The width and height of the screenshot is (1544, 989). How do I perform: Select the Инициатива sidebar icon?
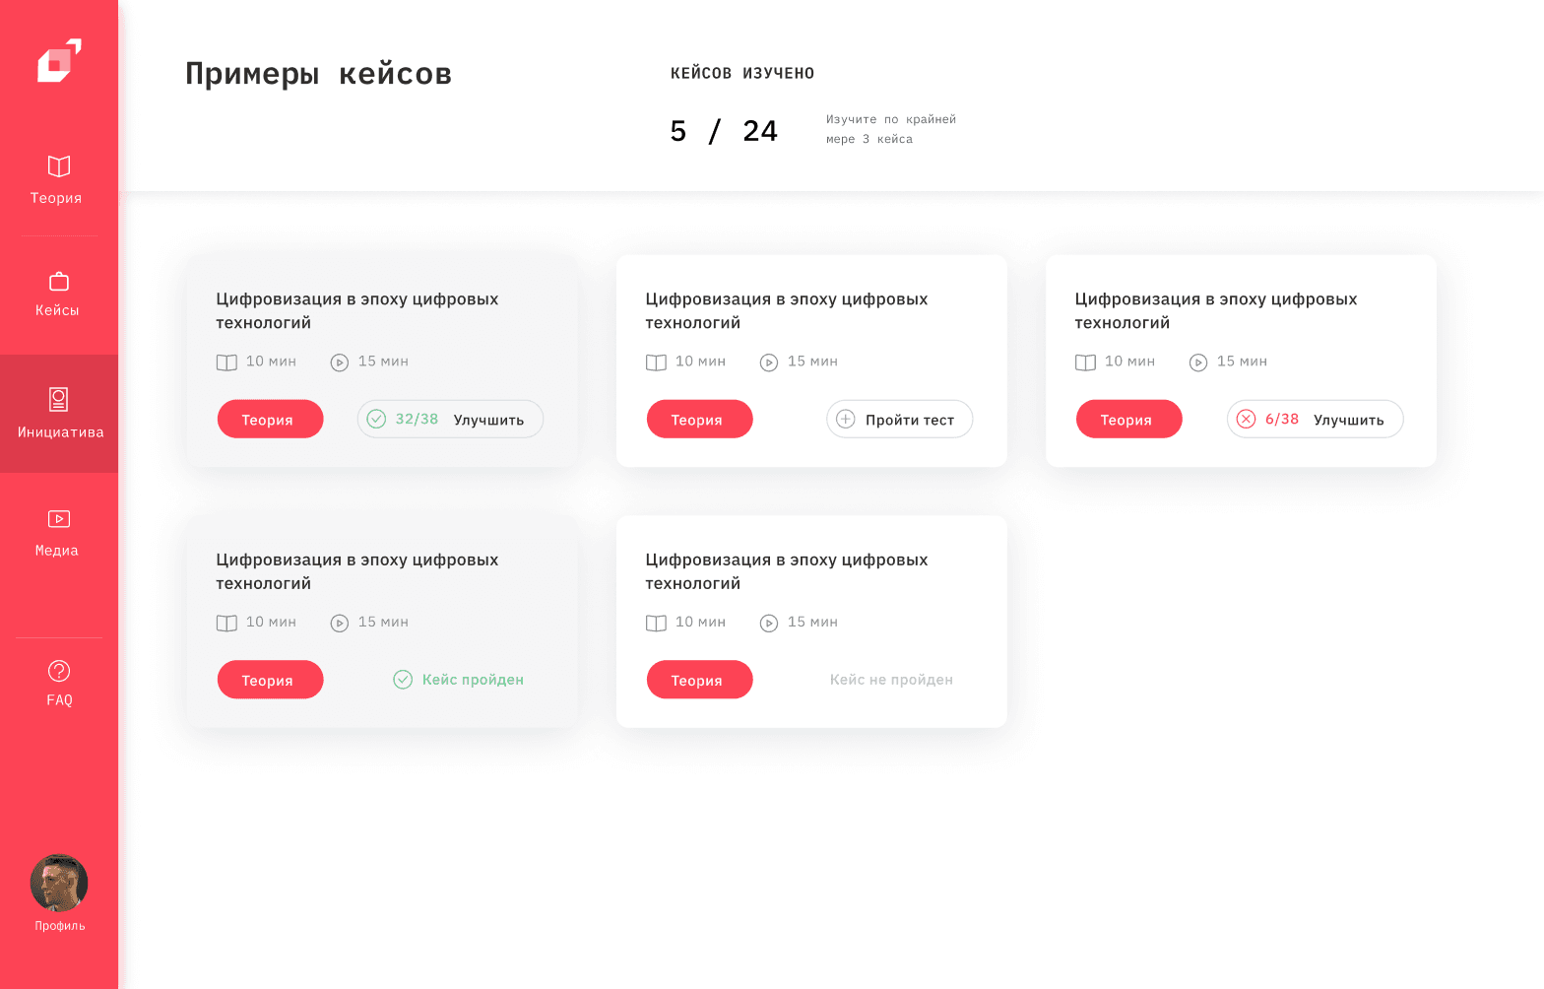pos(59,399)
